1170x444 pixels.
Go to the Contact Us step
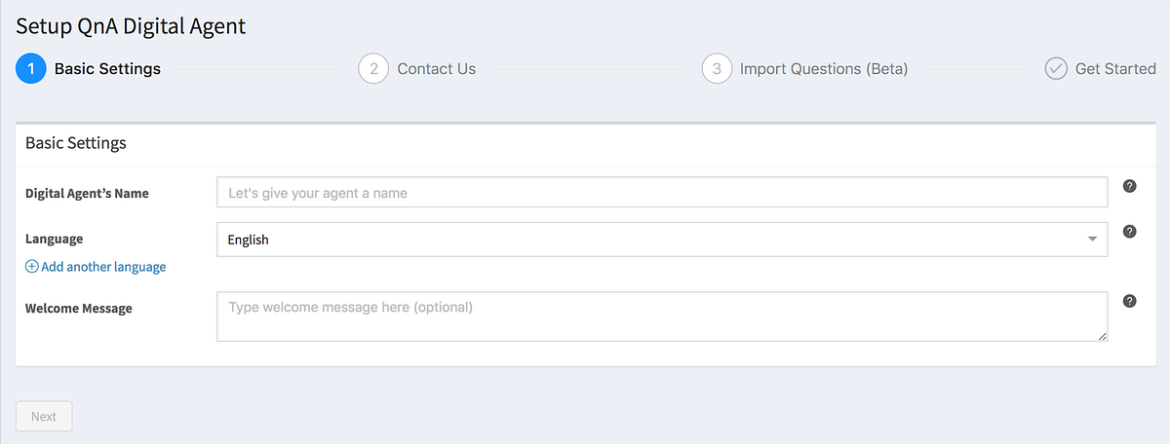click(x=437, y=69)
